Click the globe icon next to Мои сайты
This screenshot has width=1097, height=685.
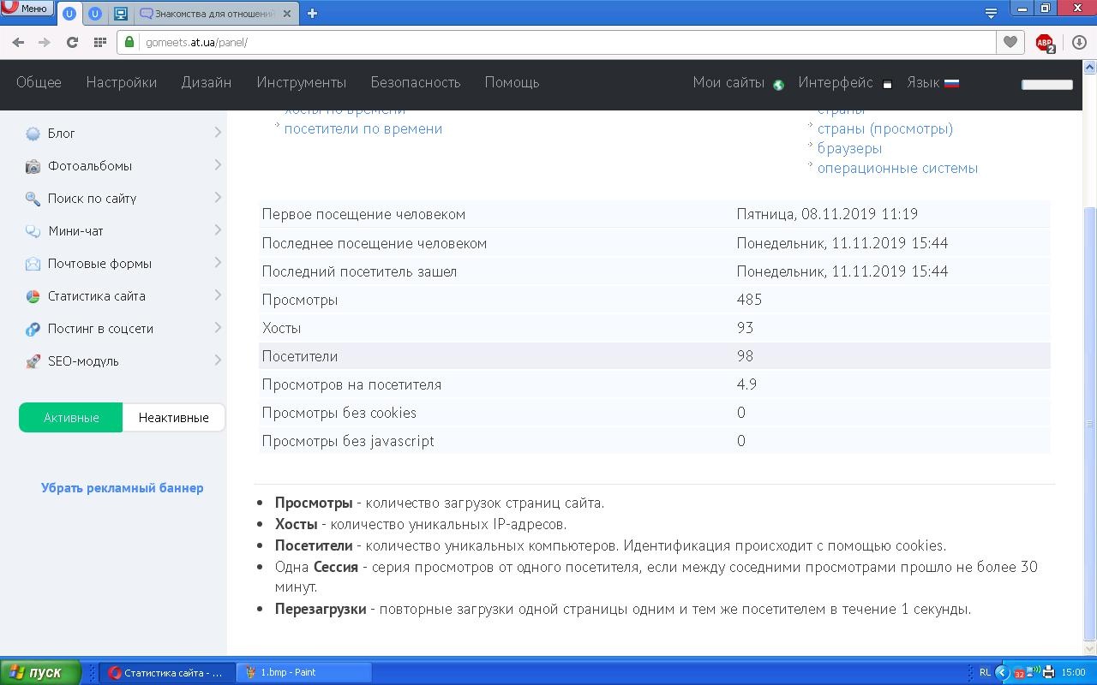pyautogui.click(x=778, y=84)
